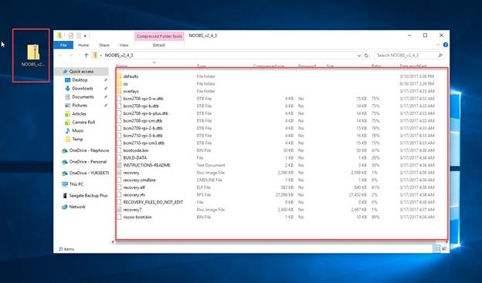Select RECOVERY_FILES_DO_NOT_EDIT file
The image size is (482, 283).
(x=153, y=202)
